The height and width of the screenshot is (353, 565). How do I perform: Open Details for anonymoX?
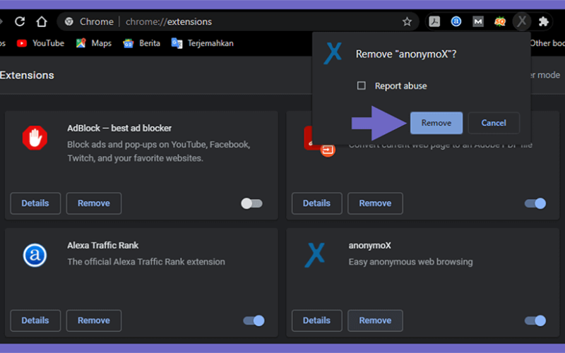[316, 321]
